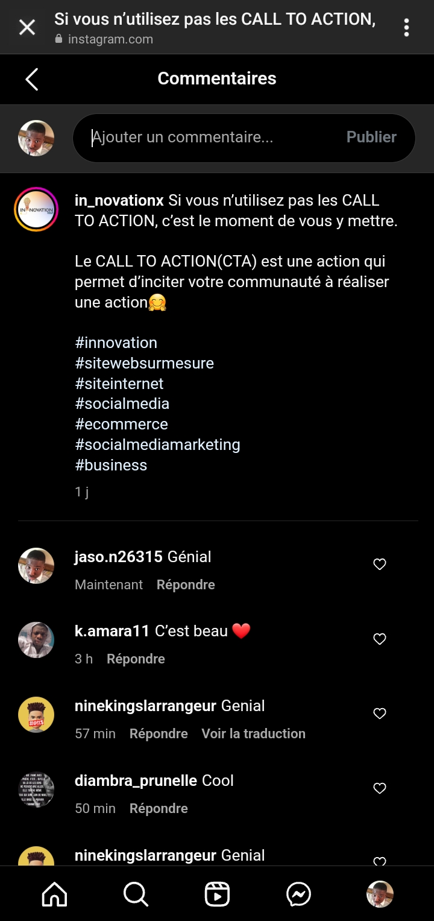Like first ninekingslarrangeur Genial comment

click(380, 714)
